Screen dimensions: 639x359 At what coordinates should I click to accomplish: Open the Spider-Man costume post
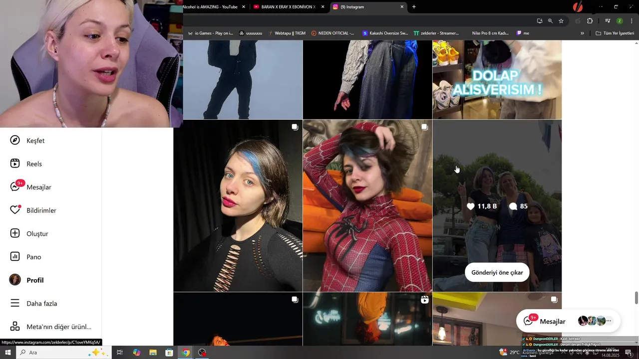pos(367,205)
